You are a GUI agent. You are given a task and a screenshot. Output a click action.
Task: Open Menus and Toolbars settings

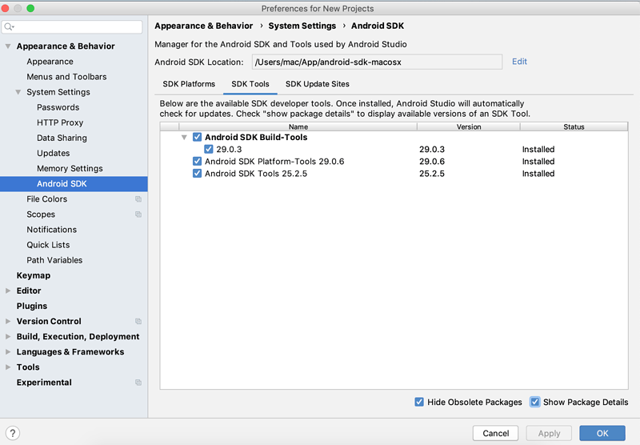(66, 77)
